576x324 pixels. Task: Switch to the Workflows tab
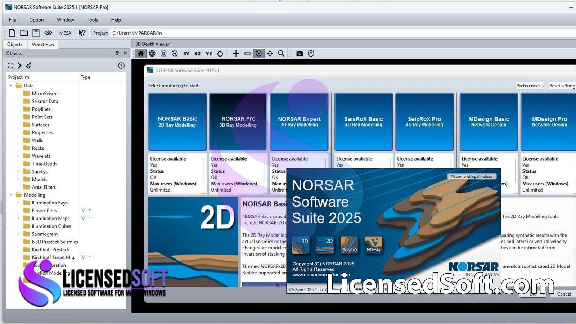[x=43, y=44]
